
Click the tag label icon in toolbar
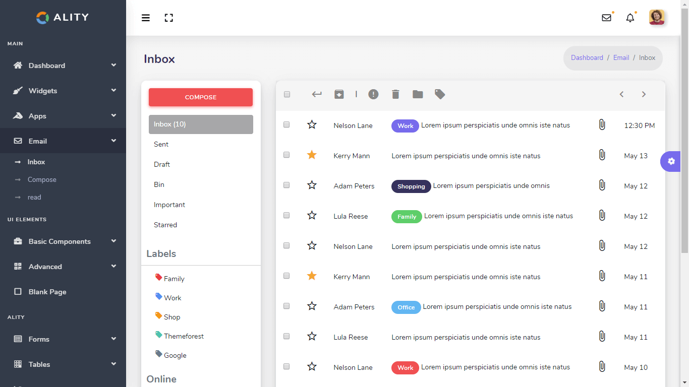tap(440, 94)
